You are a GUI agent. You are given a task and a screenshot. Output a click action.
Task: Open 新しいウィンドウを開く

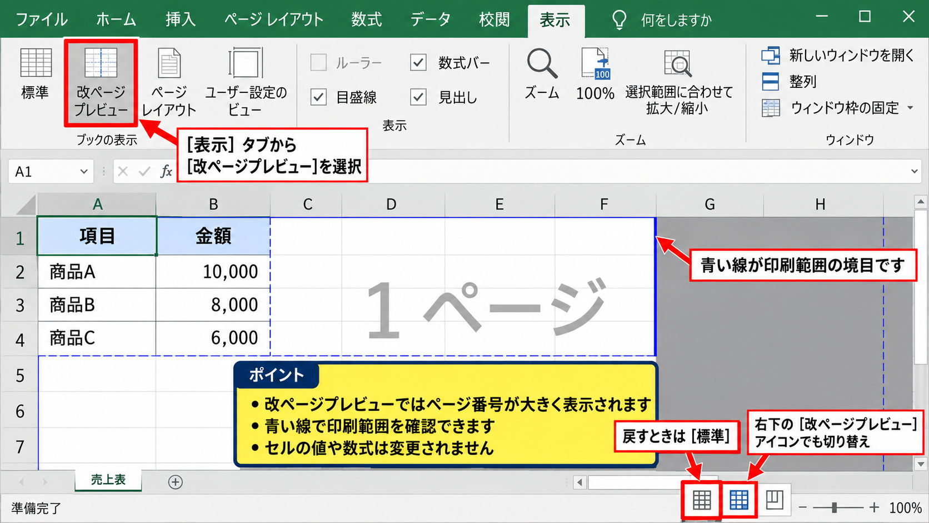(838, 55)
